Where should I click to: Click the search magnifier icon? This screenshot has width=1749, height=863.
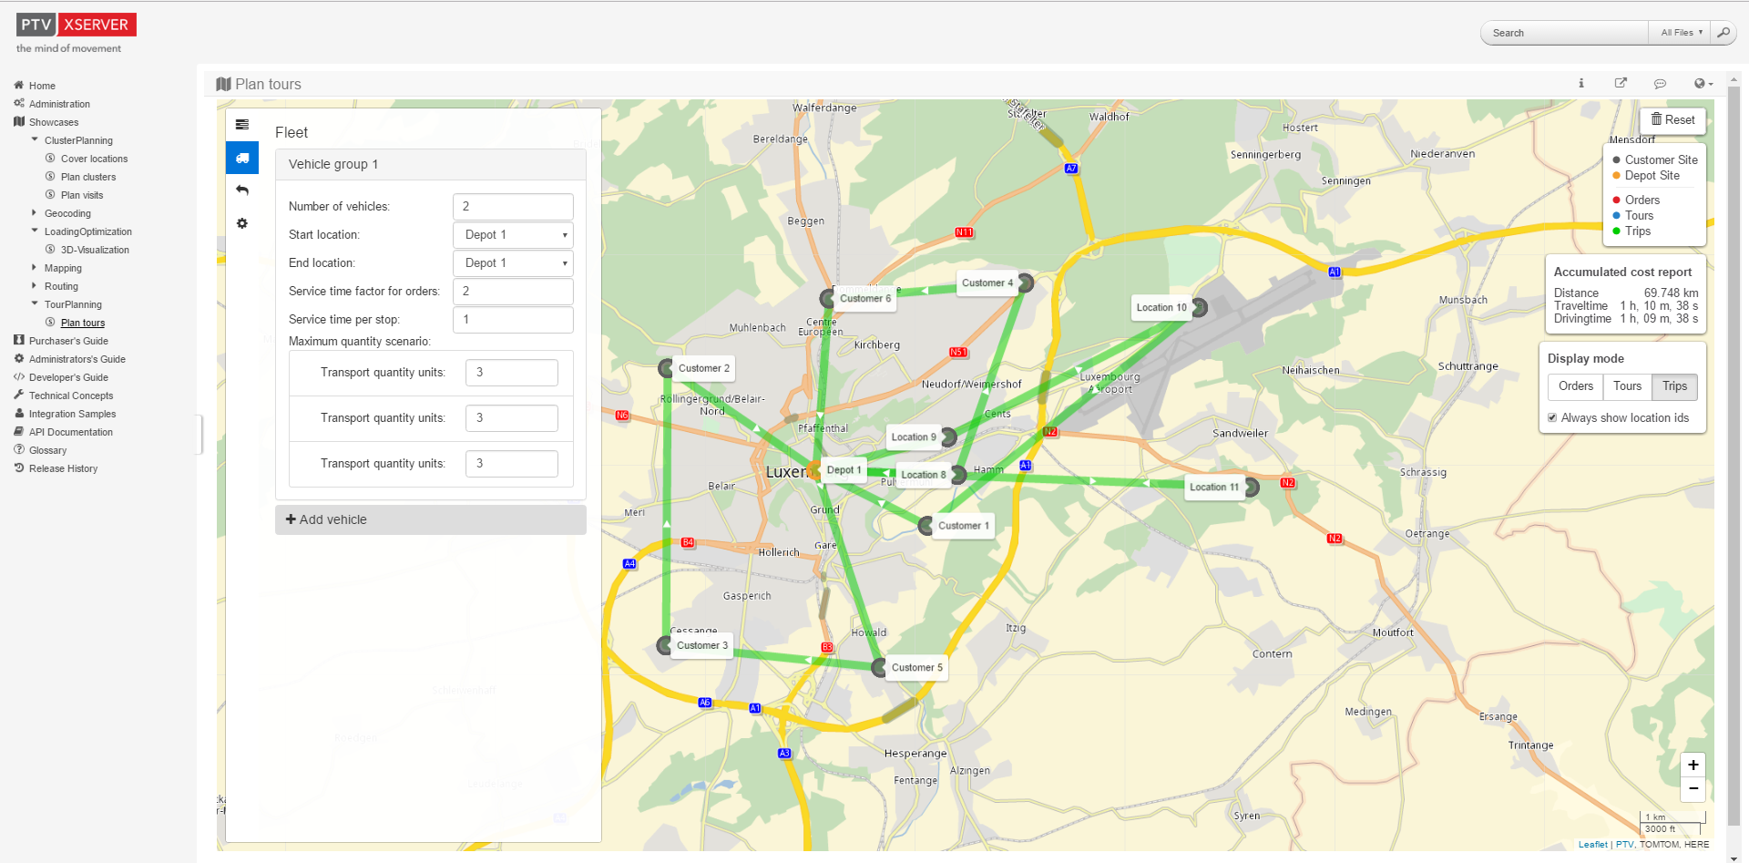(1723, 33)
